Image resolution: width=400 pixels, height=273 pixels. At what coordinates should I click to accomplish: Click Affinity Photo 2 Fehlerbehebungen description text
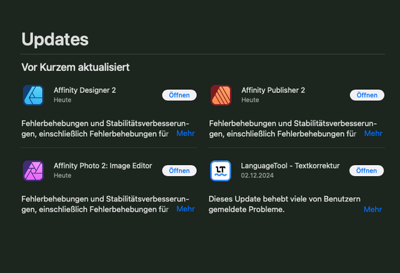click(x=105, y=204)
